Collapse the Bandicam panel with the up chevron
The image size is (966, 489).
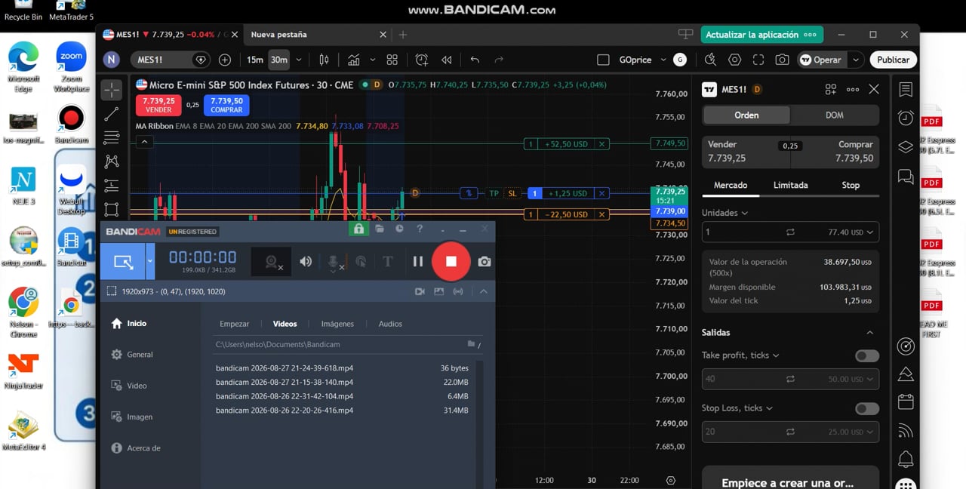pos(484,291)
